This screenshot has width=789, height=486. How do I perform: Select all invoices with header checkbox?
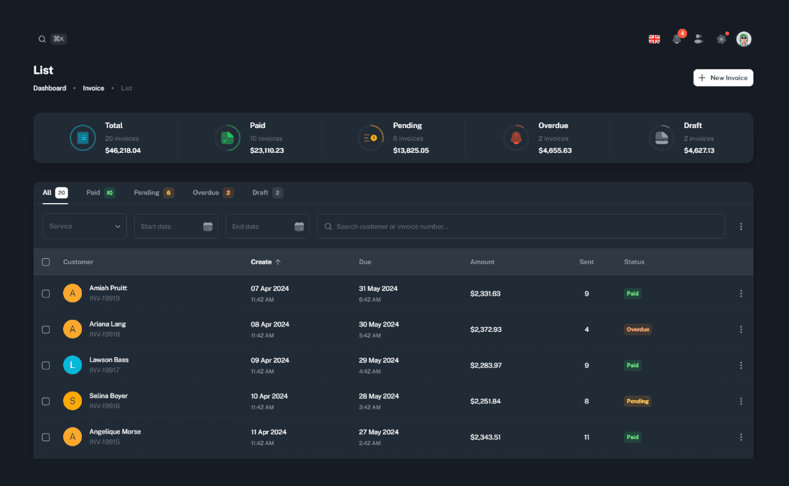[x=46, y=262]
